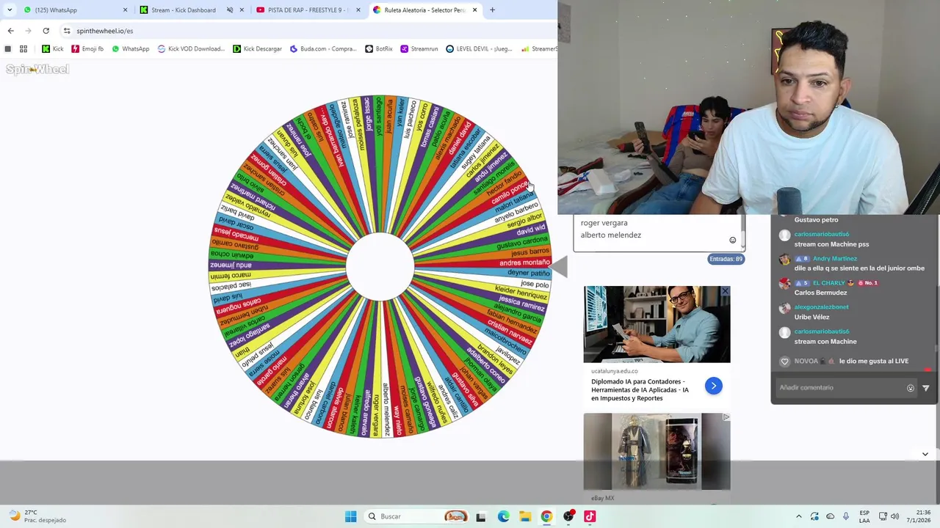
Task: Open the Buda.com bookmark
Action: [323, 49]
